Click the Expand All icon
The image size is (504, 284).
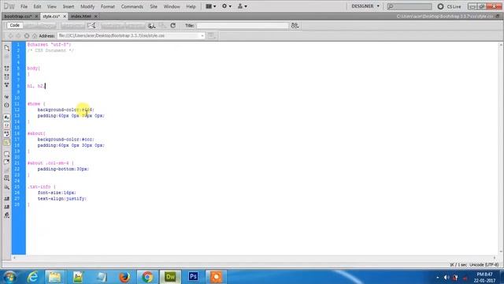(x=7, y=85)
